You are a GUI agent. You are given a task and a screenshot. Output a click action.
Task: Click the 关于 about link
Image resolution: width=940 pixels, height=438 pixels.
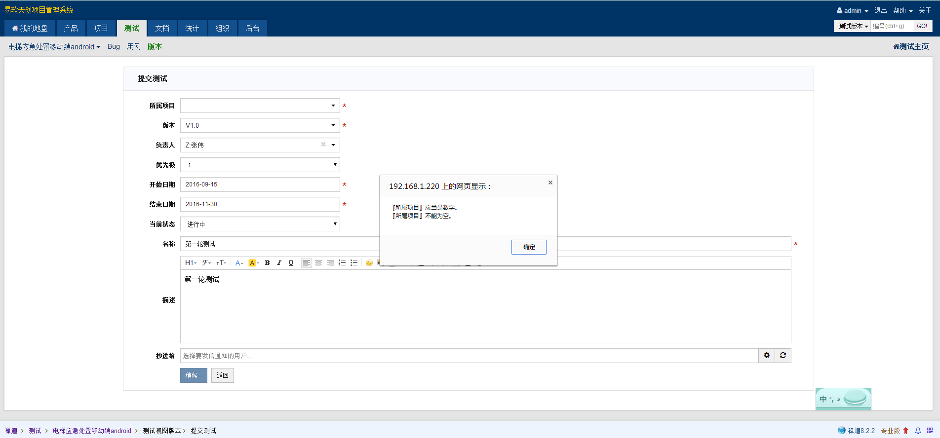click(925, 10)
